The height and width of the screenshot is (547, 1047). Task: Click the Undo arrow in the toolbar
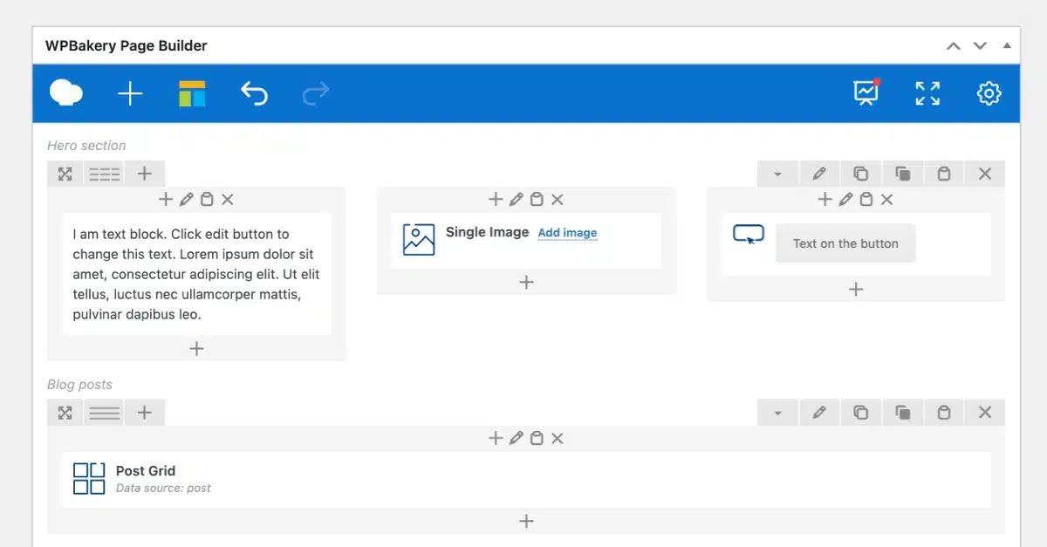(x=254, y=93)
